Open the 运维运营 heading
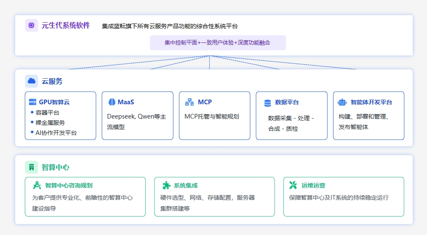This screenshot has width=427, height=235. 313,185
